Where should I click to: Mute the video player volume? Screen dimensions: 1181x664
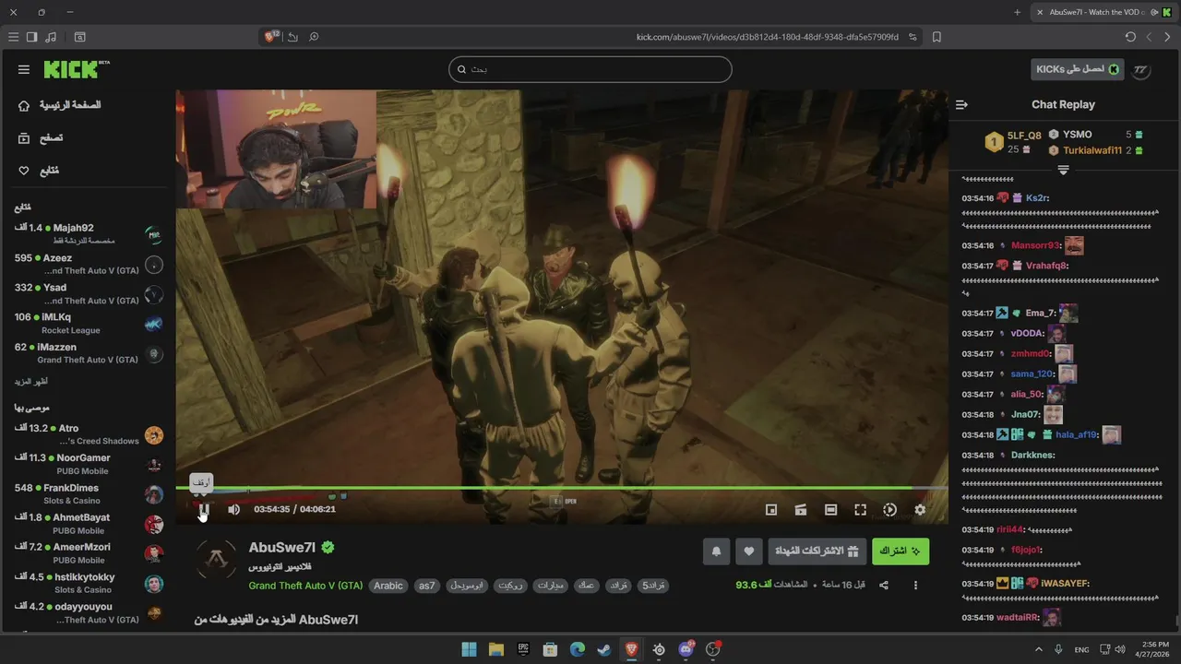(x=233, y=509)
